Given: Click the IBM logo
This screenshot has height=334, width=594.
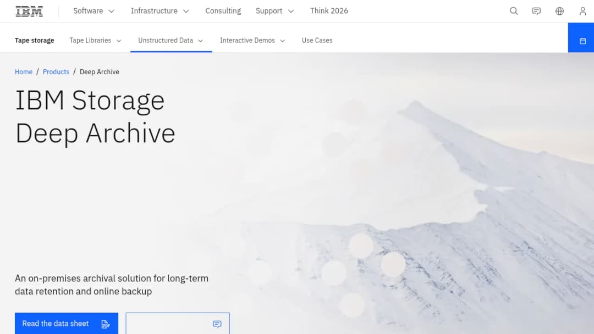Looking at the screenshot, I should 29,12.
